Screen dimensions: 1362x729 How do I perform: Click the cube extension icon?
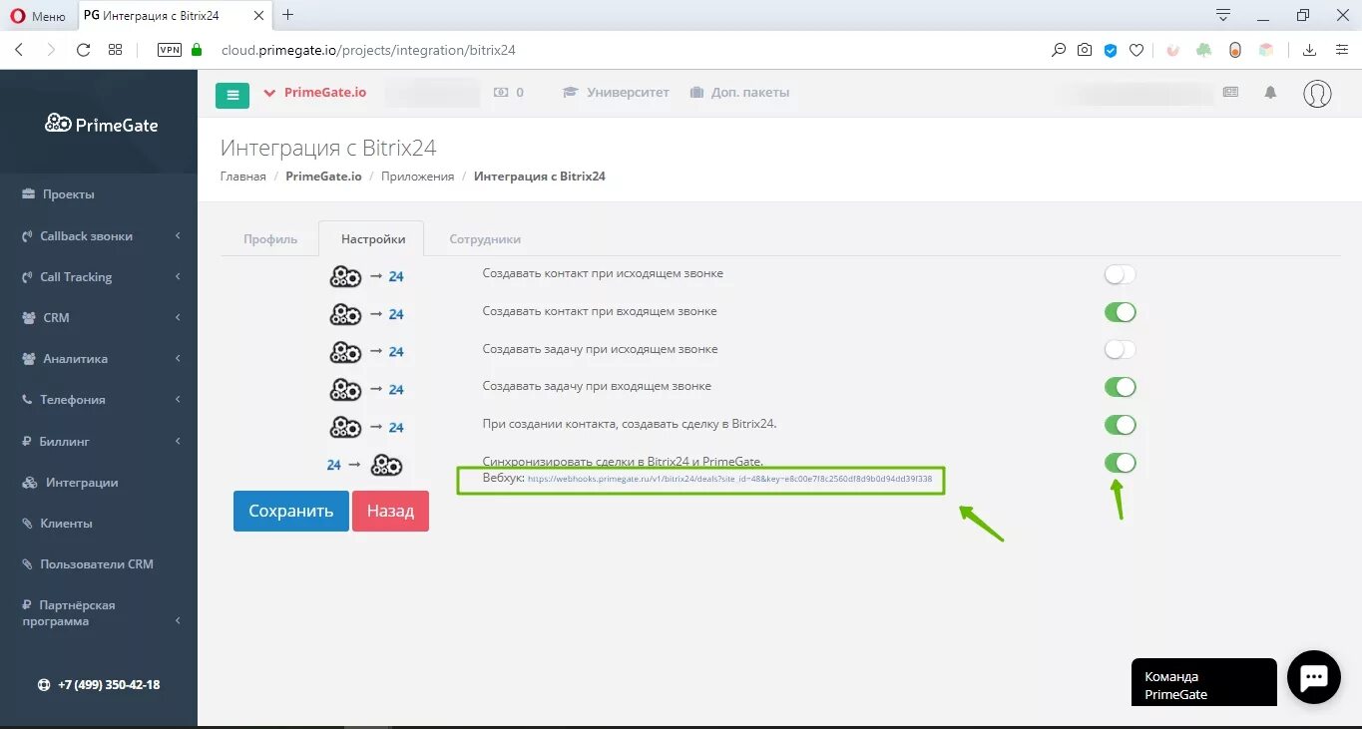(x=1266, y=50)
